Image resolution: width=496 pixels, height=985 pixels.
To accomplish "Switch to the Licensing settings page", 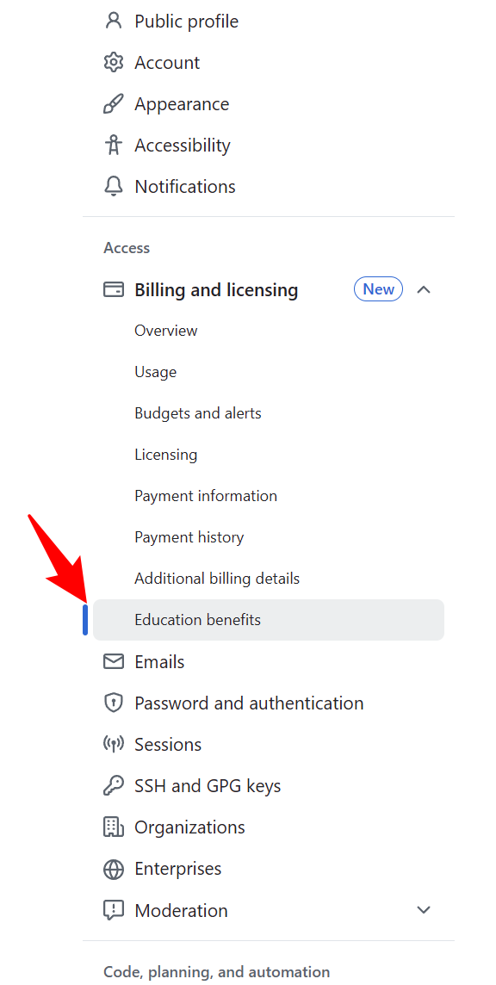I will pos(165,454).
